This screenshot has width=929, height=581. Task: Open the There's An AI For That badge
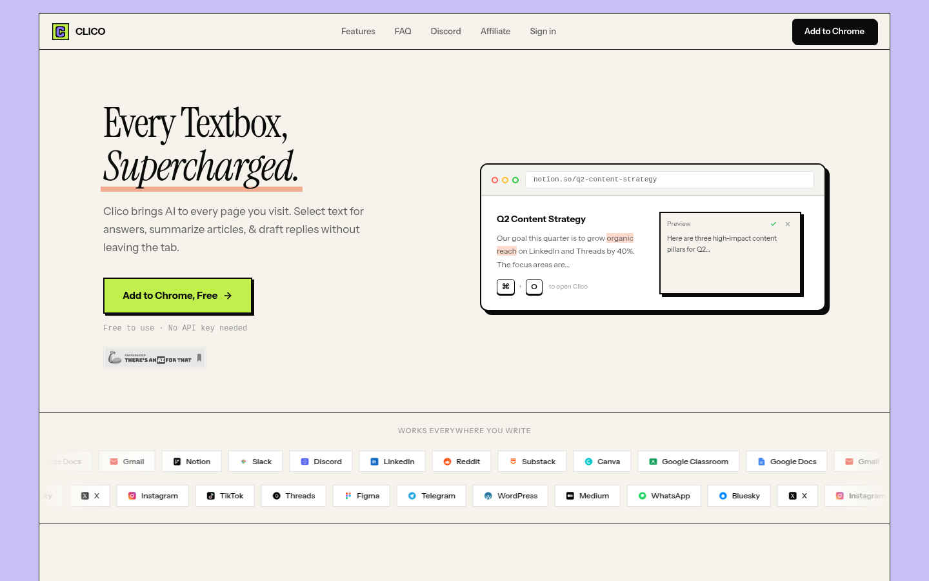tap(155, 358)
